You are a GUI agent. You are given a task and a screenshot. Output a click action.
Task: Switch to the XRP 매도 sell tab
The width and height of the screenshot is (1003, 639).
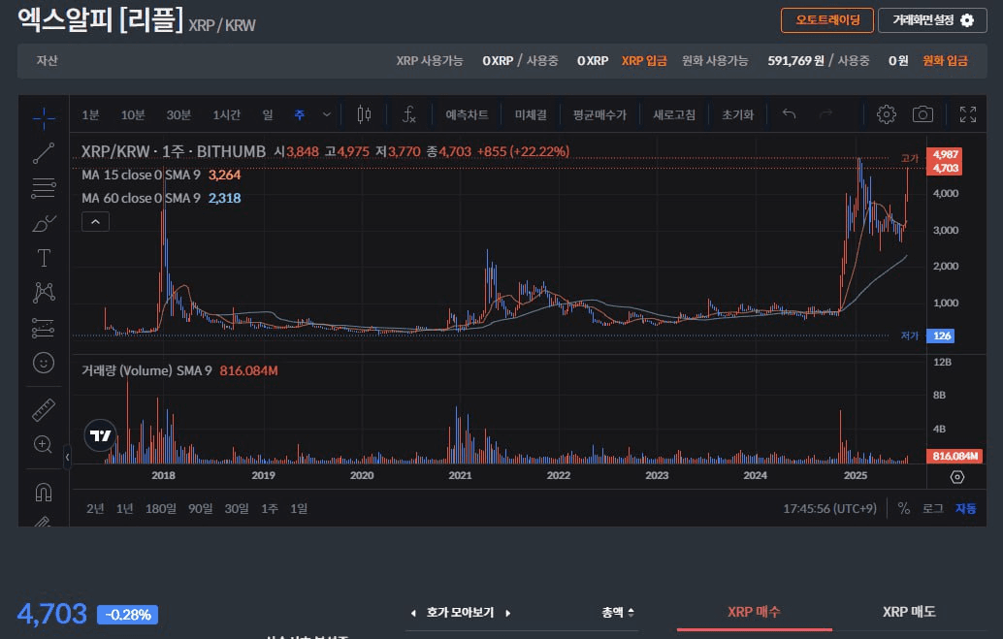pos(909,612)
